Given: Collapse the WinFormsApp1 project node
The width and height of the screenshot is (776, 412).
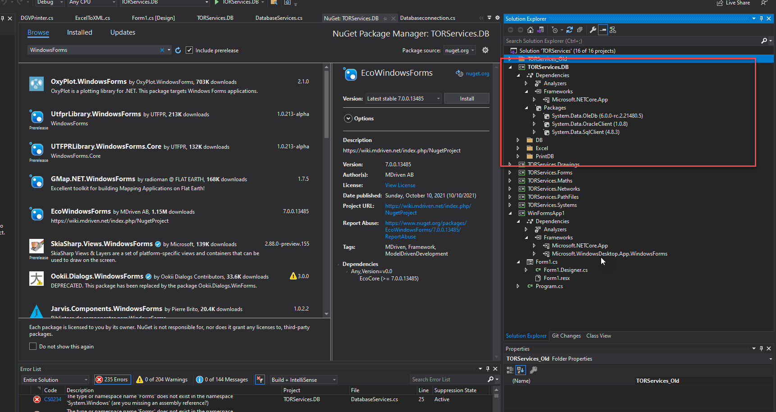Looking at the screenshot, I should coord(510,213).
